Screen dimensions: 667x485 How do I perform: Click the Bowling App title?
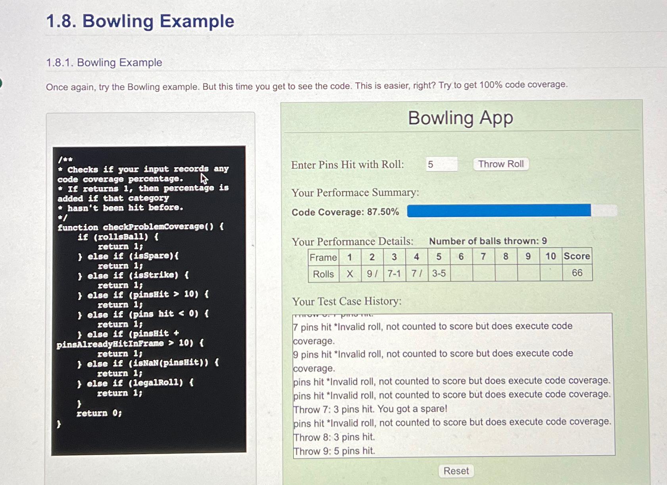461,118
